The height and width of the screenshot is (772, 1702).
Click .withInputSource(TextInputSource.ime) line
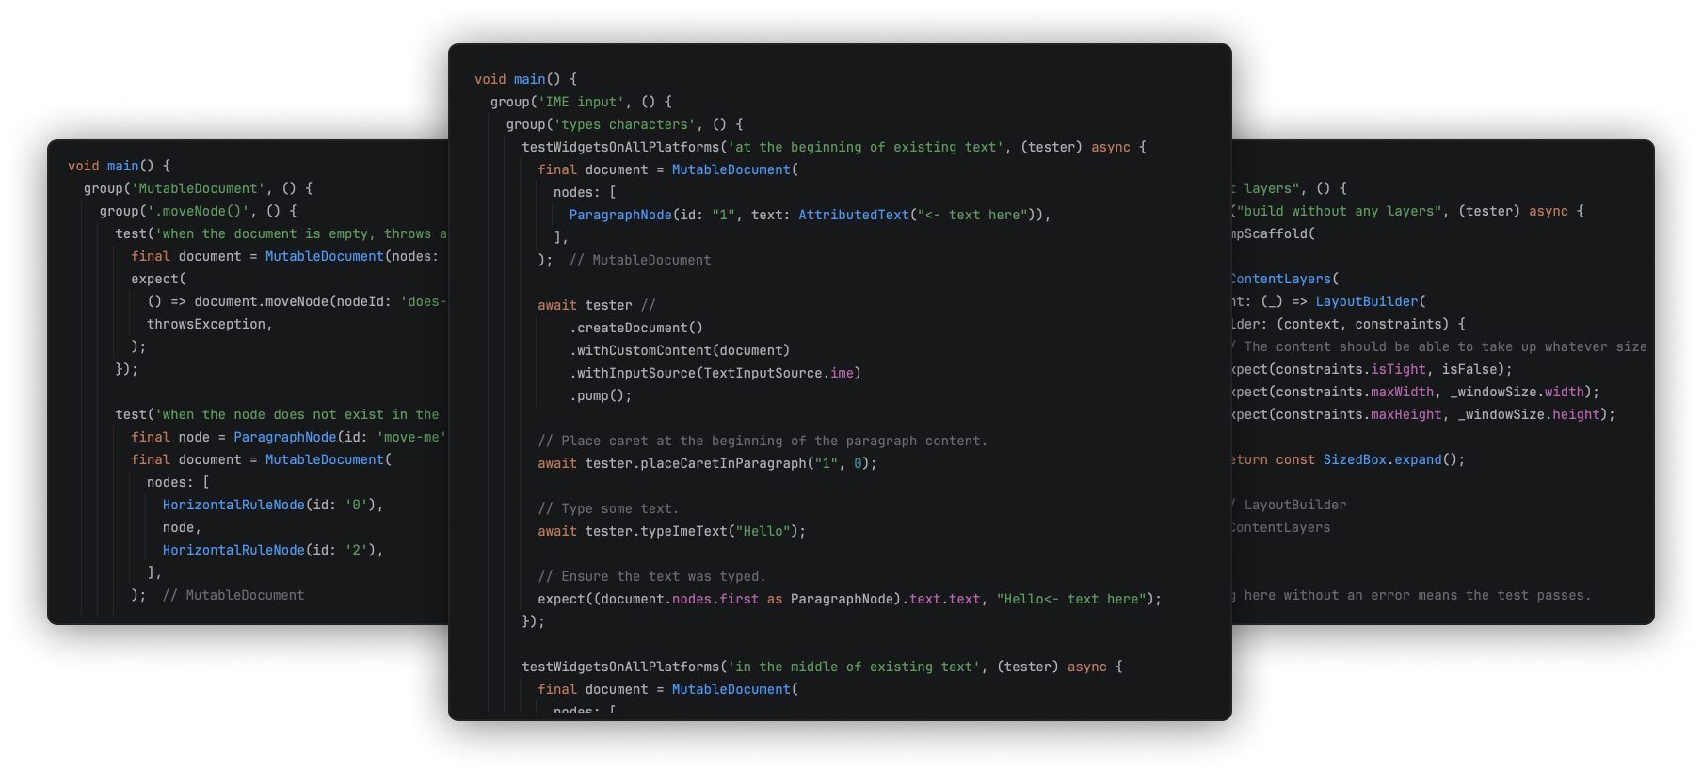(x=715, y=373)
